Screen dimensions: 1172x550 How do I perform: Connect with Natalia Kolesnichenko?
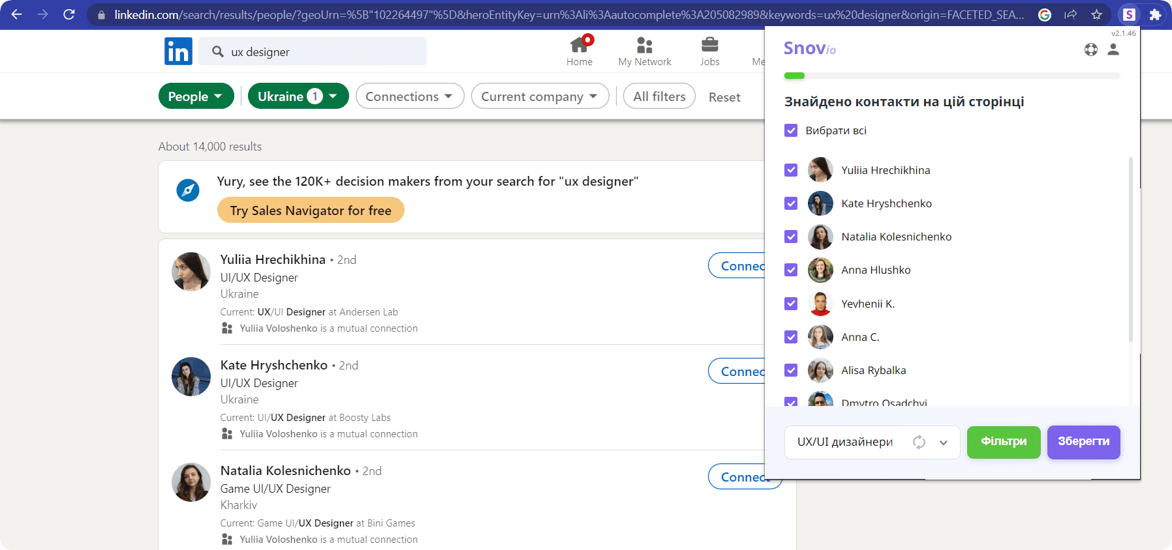[x=745, y=476]
